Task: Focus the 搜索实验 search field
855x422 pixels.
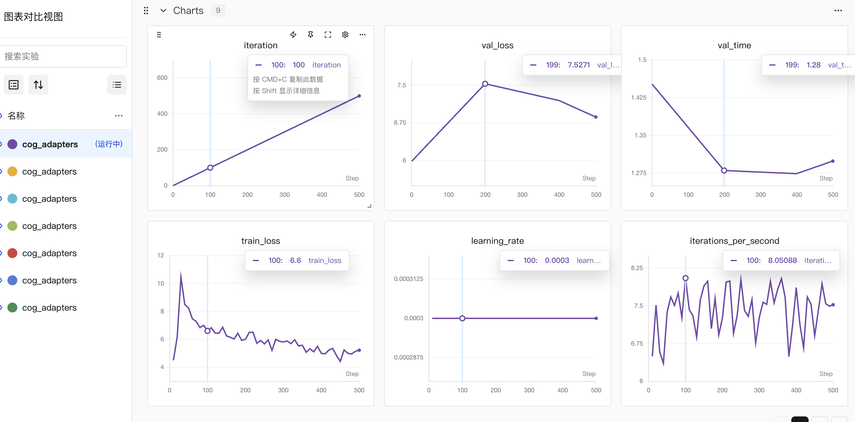Action: [x=63, y=56]
